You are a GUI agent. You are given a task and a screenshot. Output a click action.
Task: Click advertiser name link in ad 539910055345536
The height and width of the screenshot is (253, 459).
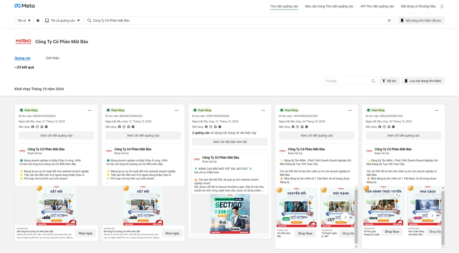(221, 157)
